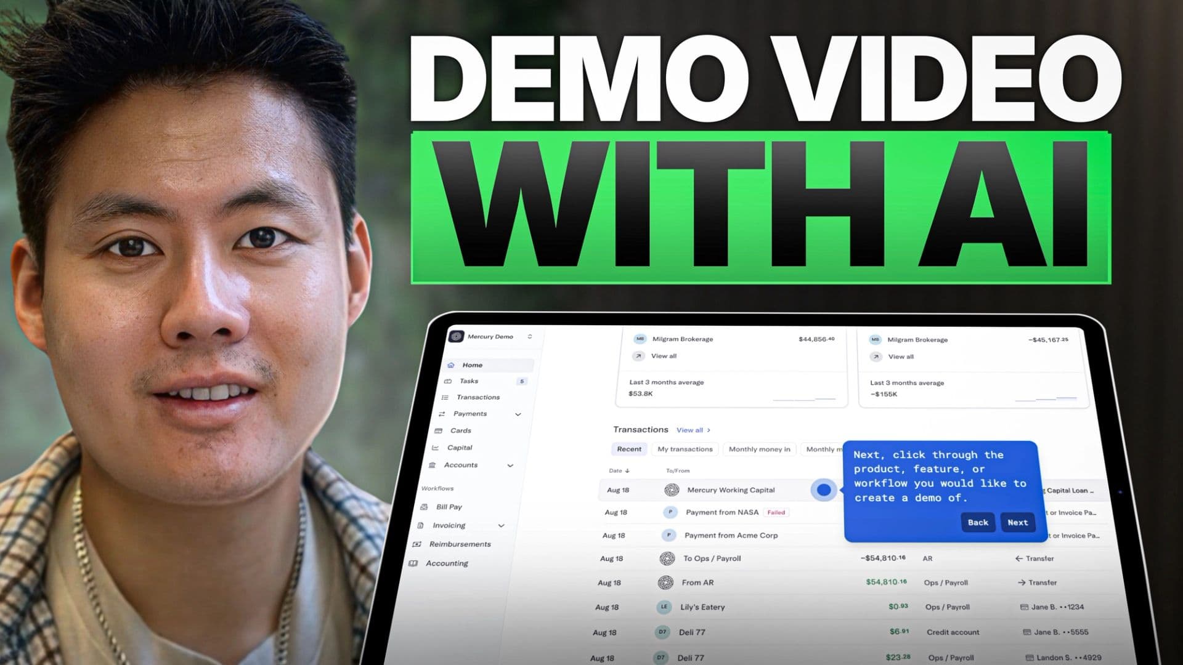Image resolution: width=1183 pixels, height=665 pixels.
Task: Open the Tasks sidebar item
Action: pyautogui.click(x=487, y=381)
